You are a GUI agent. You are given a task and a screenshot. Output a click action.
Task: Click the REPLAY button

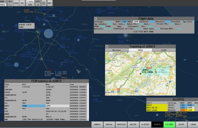coord(109,124)
